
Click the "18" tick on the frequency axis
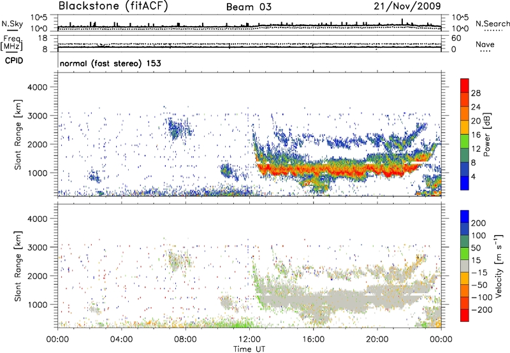point(43,38)
